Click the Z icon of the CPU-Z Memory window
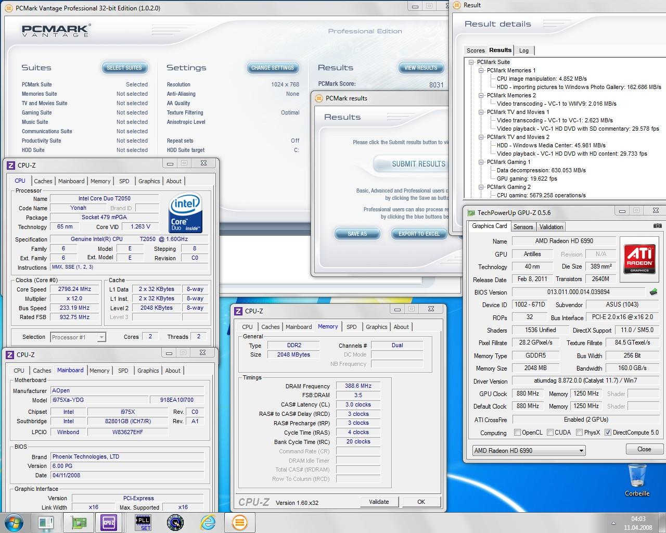This screenshot has height=533, width=666. click(238, 311)
